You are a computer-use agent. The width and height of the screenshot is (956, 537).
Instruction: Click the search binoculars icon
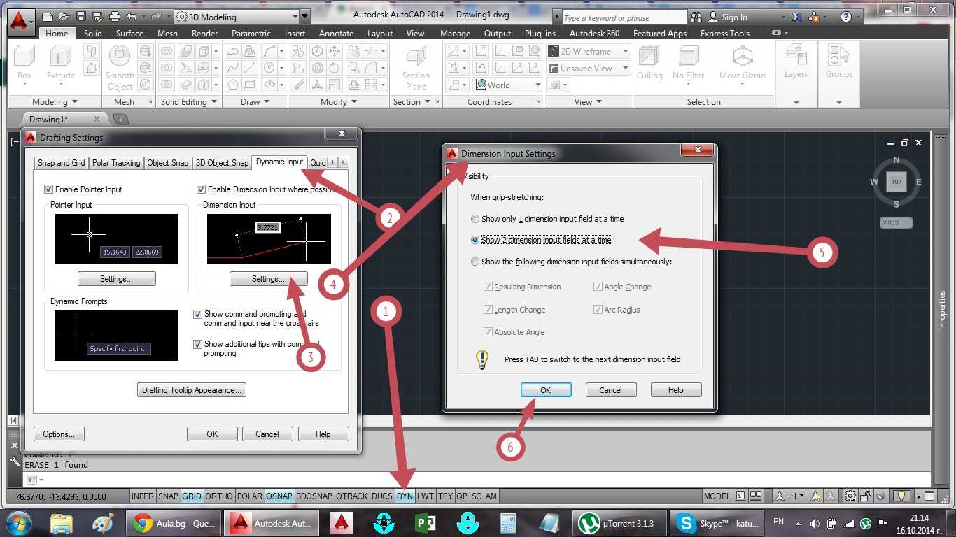coord(696,17)
